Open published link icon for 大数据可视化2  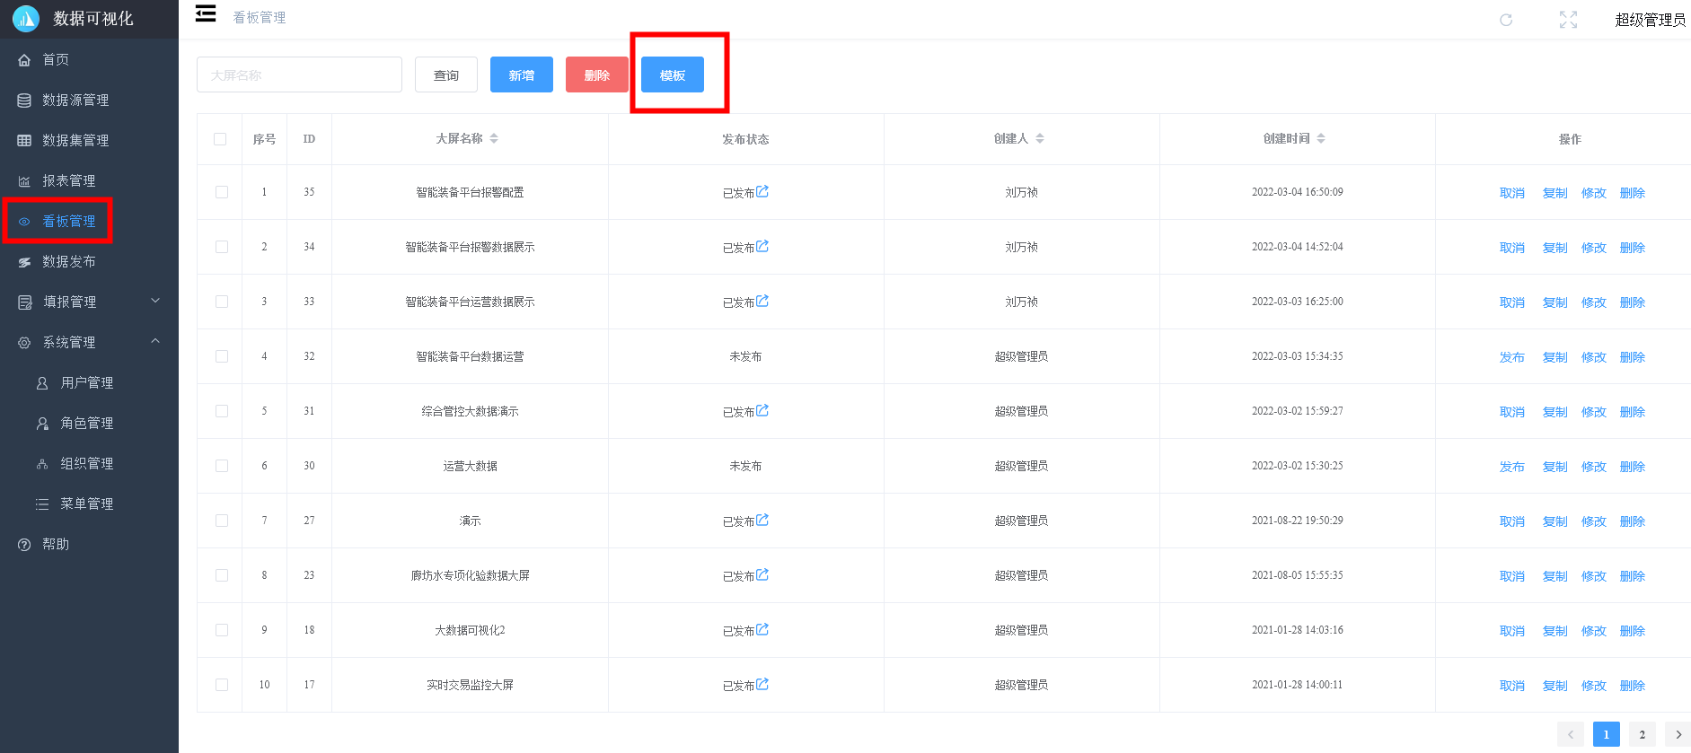pyautogui.click(x=762, y=629)
